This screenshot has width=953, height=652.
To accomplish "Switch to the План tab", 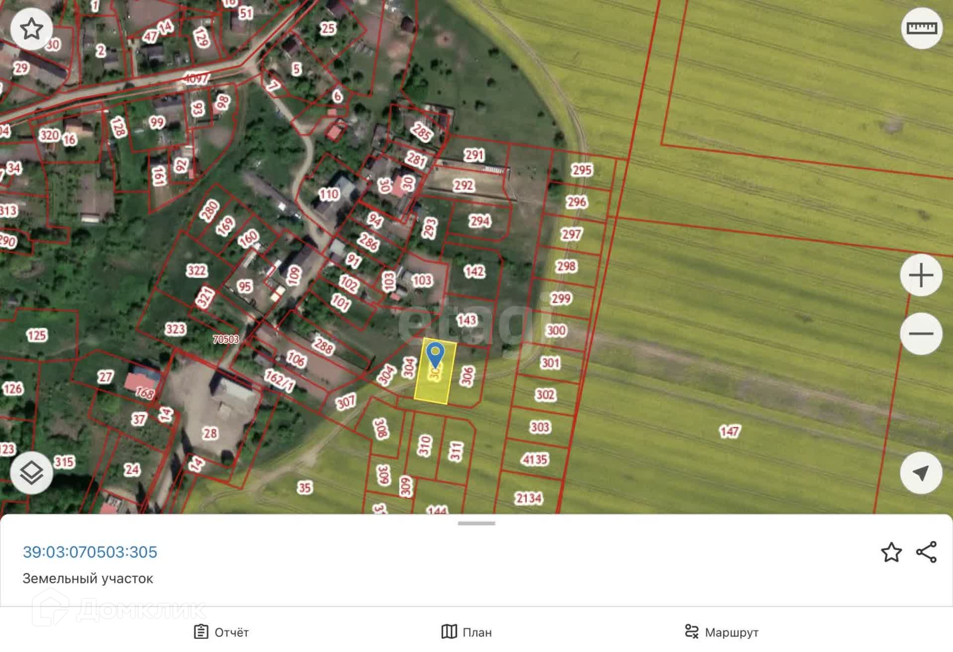I will 467,632.
